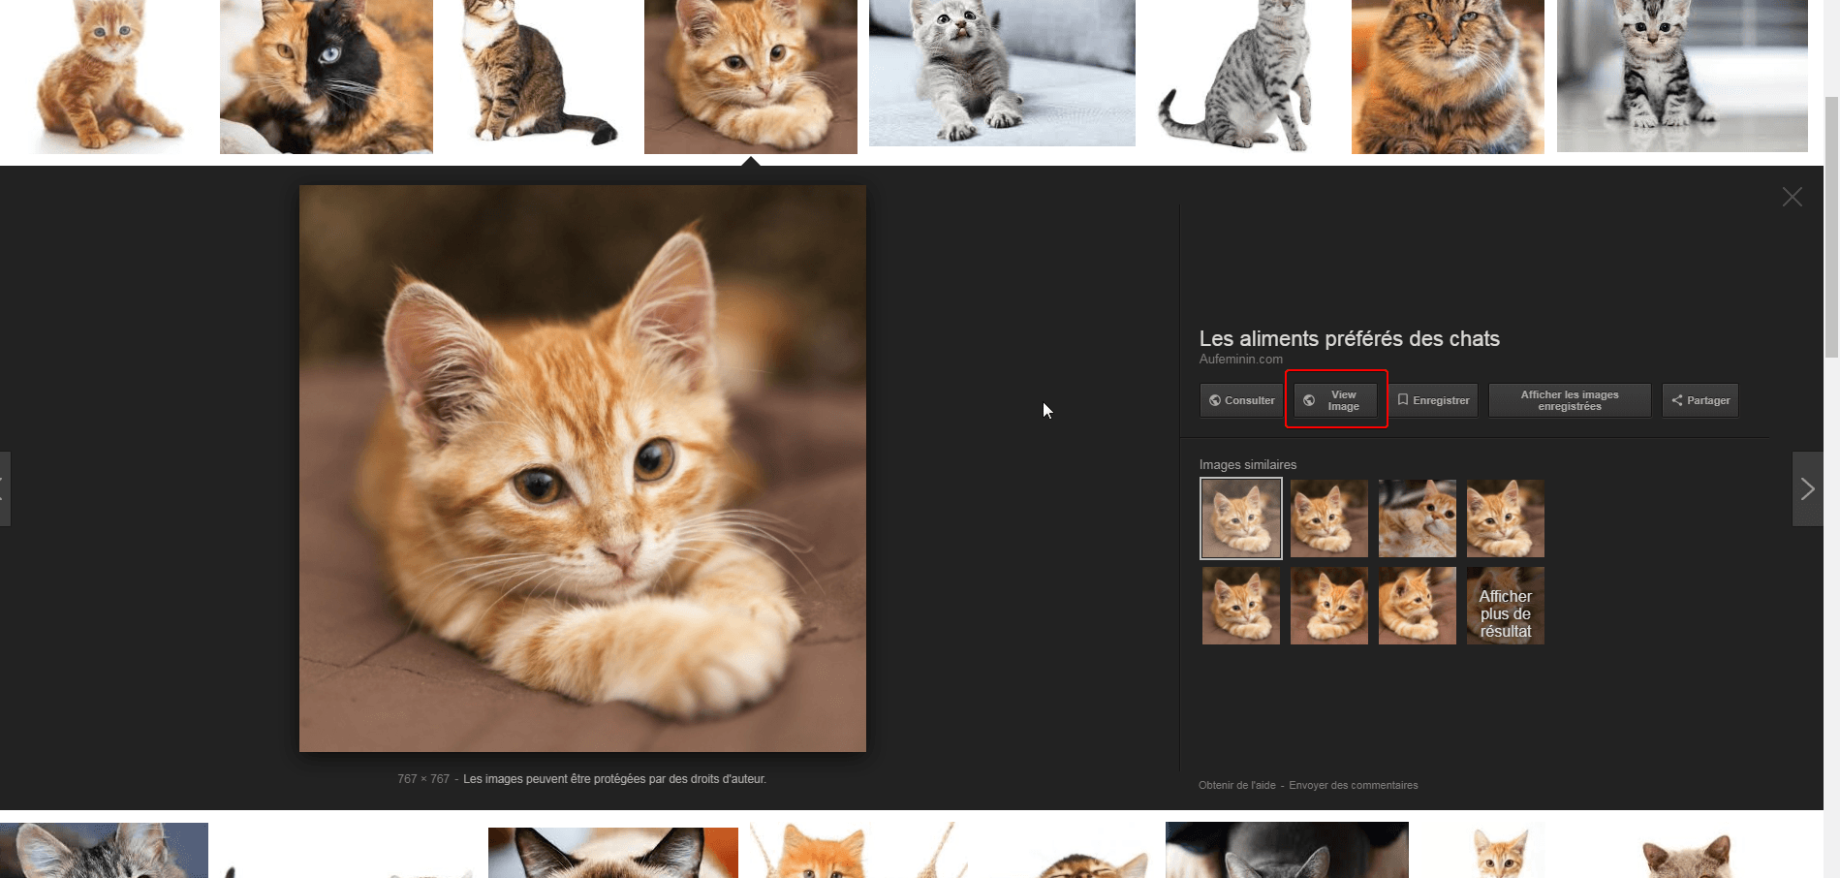Open the Aufeminin.com source link
Image resolution: width=1840 pixels, height=878 pixels.
coord(1240,360)
